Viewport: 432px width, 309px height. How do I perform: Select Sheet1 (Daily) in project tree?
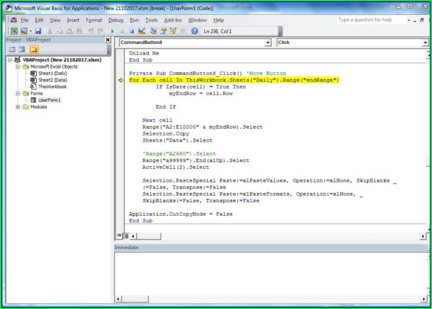pos(52,73)
